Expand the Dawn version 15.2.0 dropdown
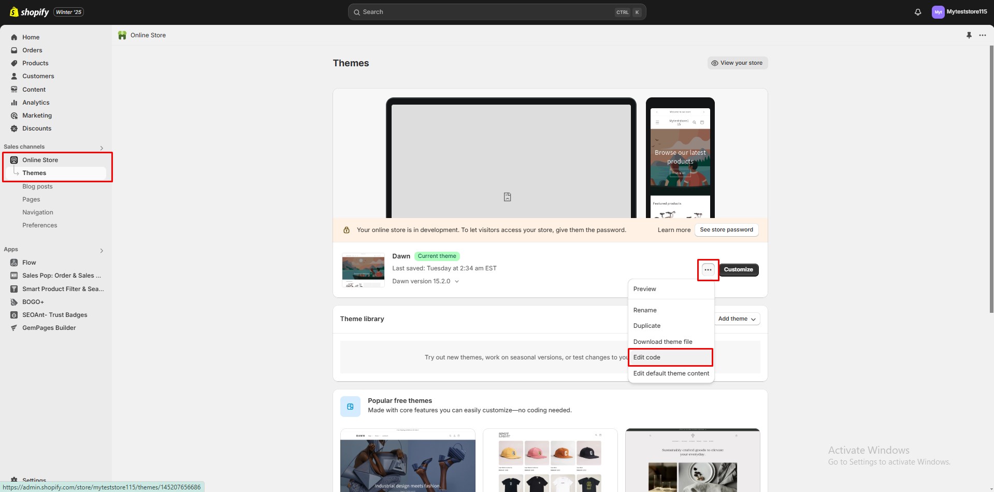Viewport: 994px width, 492px height. pyautogui.click(x=426, y=281)
